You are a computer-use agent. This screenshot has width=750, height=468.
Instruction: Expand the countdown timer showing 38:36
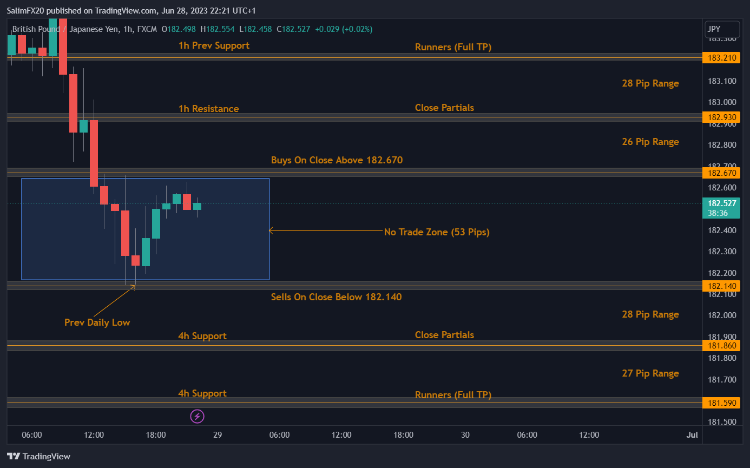(x=721, y=213)
